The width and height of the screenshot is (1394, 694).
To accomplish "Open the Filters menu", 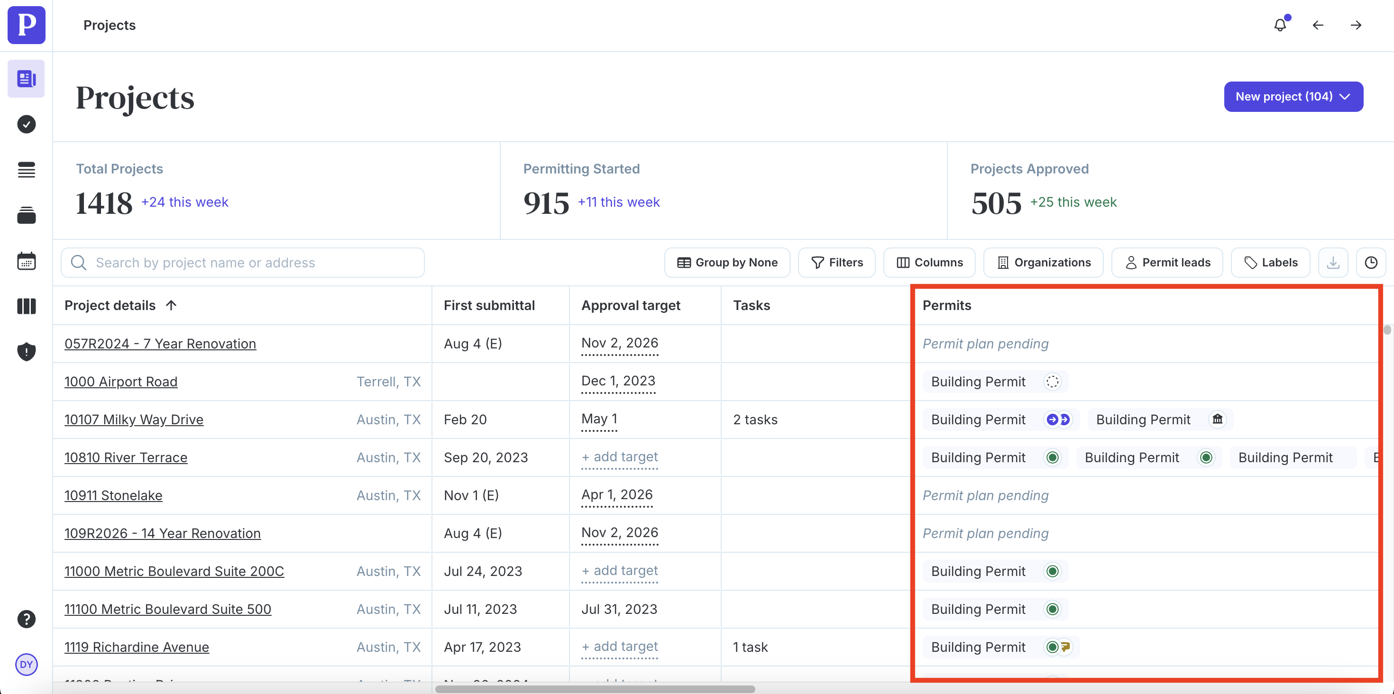I will tap(836, 263).
